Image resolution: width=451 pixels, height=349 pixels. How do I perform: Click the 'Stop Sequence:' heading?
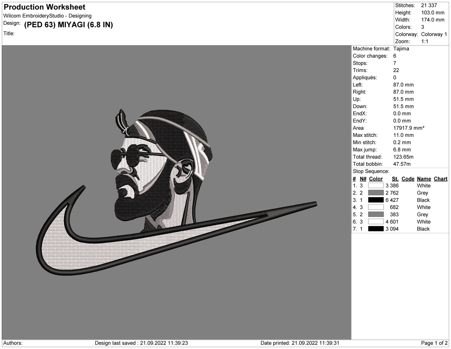coord(371,171)
